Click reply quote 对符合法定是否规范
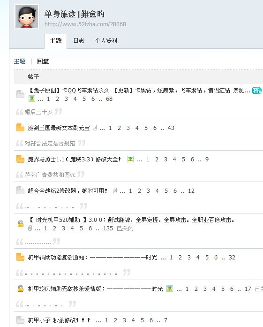The width and height of the screenshot is (263, 327). pyautogui.click(x=50, y=143)
